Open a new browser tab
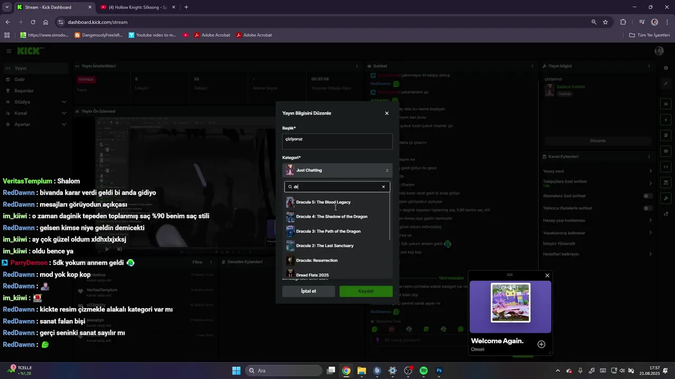The width and height of the screenshot is (675, 379). [186, 7]
